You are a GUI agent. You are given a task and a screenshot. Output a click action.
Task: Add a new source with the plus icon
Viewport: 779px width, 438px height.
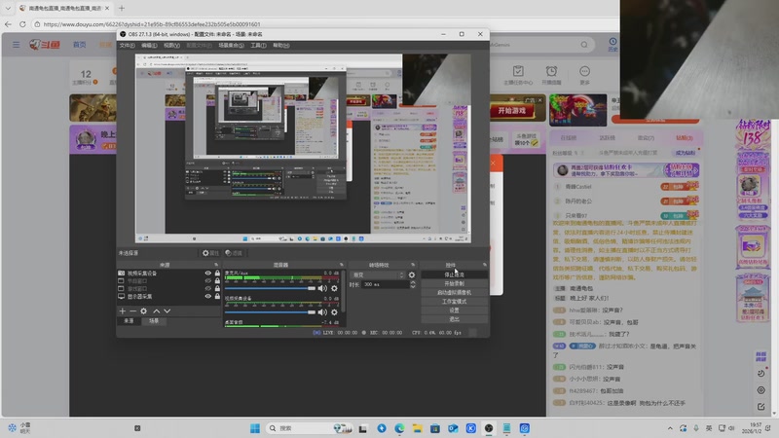pos(123,310)
